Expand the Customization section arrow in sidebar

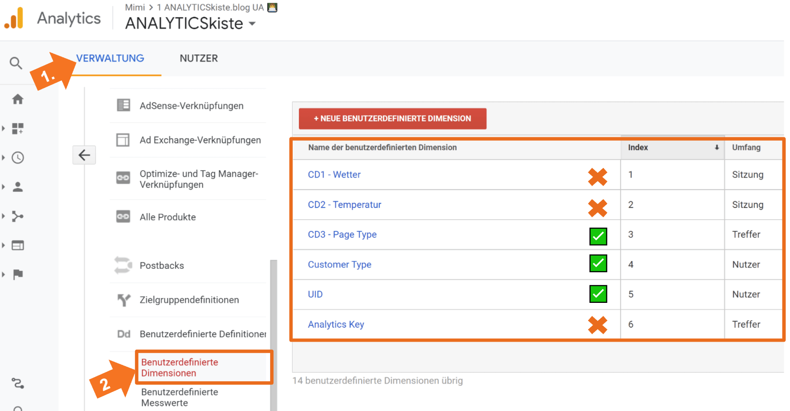coord(4,128)
